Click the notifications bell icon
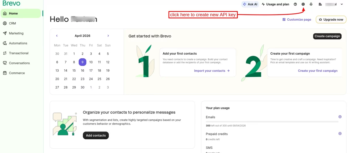This screenshot has height=153, width=350. (311, 4)
